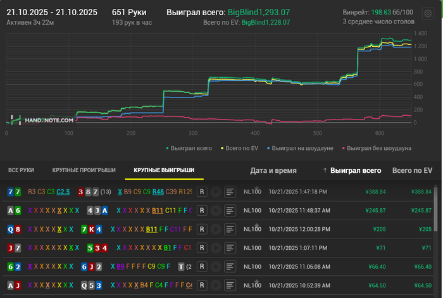Click the R button for ¥71 hand
443x298 pixels.
click(202, 248)
